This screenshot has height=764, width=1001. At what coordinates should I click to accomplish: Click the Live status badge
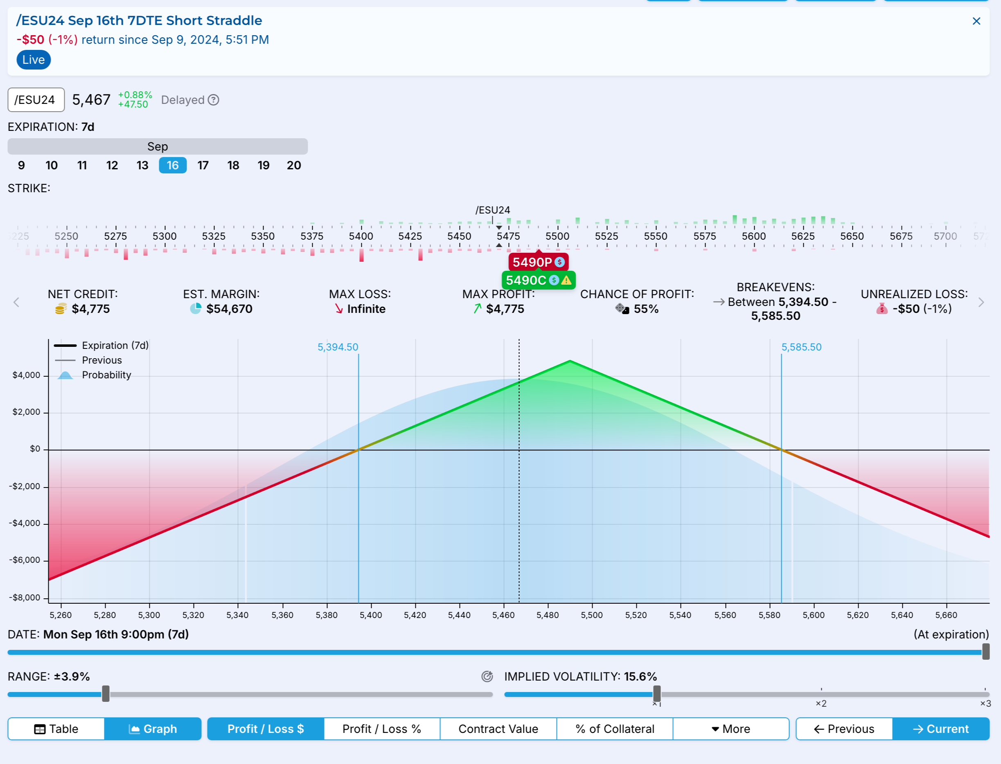tap(34, 60)
